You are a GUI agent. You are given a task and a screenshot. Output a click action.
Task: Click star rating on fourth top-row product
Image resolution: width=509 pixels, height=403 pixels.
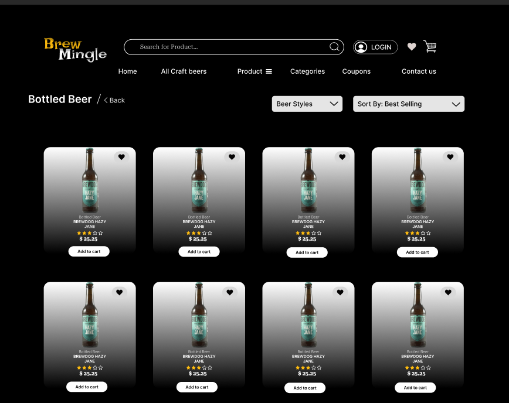pos(418,233)
